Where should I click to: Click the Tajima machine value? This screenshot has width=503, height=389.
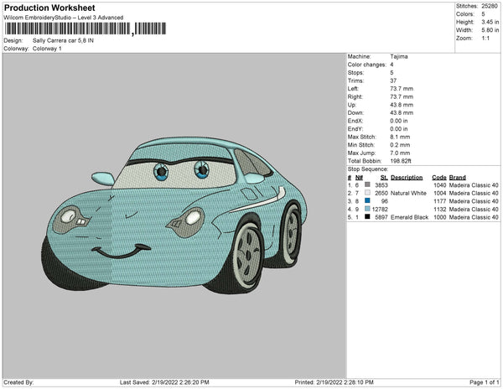point(400,57)
